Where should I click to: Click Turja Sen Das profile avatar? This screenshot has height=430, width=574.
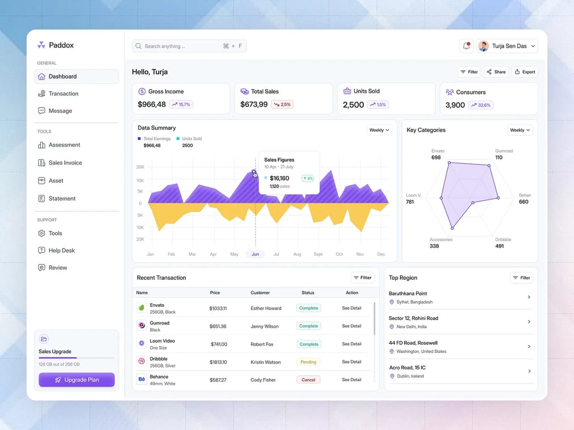[x=483, y=46]
